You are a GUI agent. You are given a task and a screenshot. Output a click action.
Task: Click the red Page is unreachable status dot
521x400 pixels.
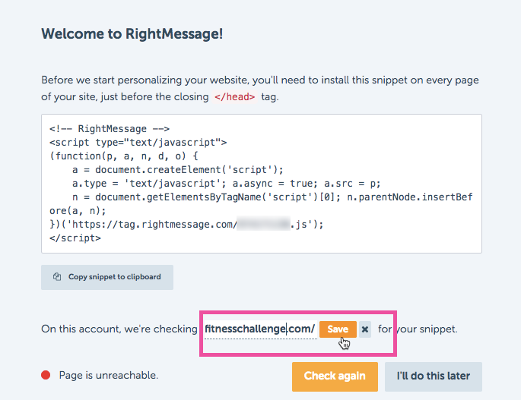pos(46,375)
